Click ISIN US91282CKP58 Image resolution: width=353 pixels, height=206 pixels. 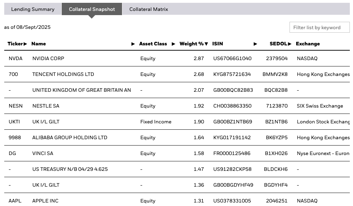(x=232, y=169)
